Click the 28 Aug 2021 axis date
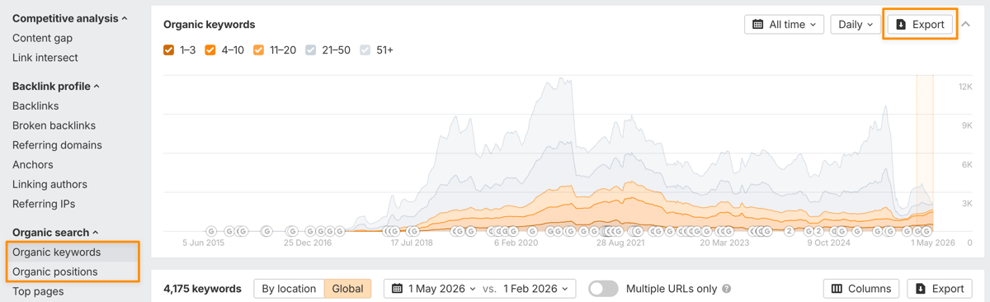This screenshot has width=990, height=302. click(620, 243)
